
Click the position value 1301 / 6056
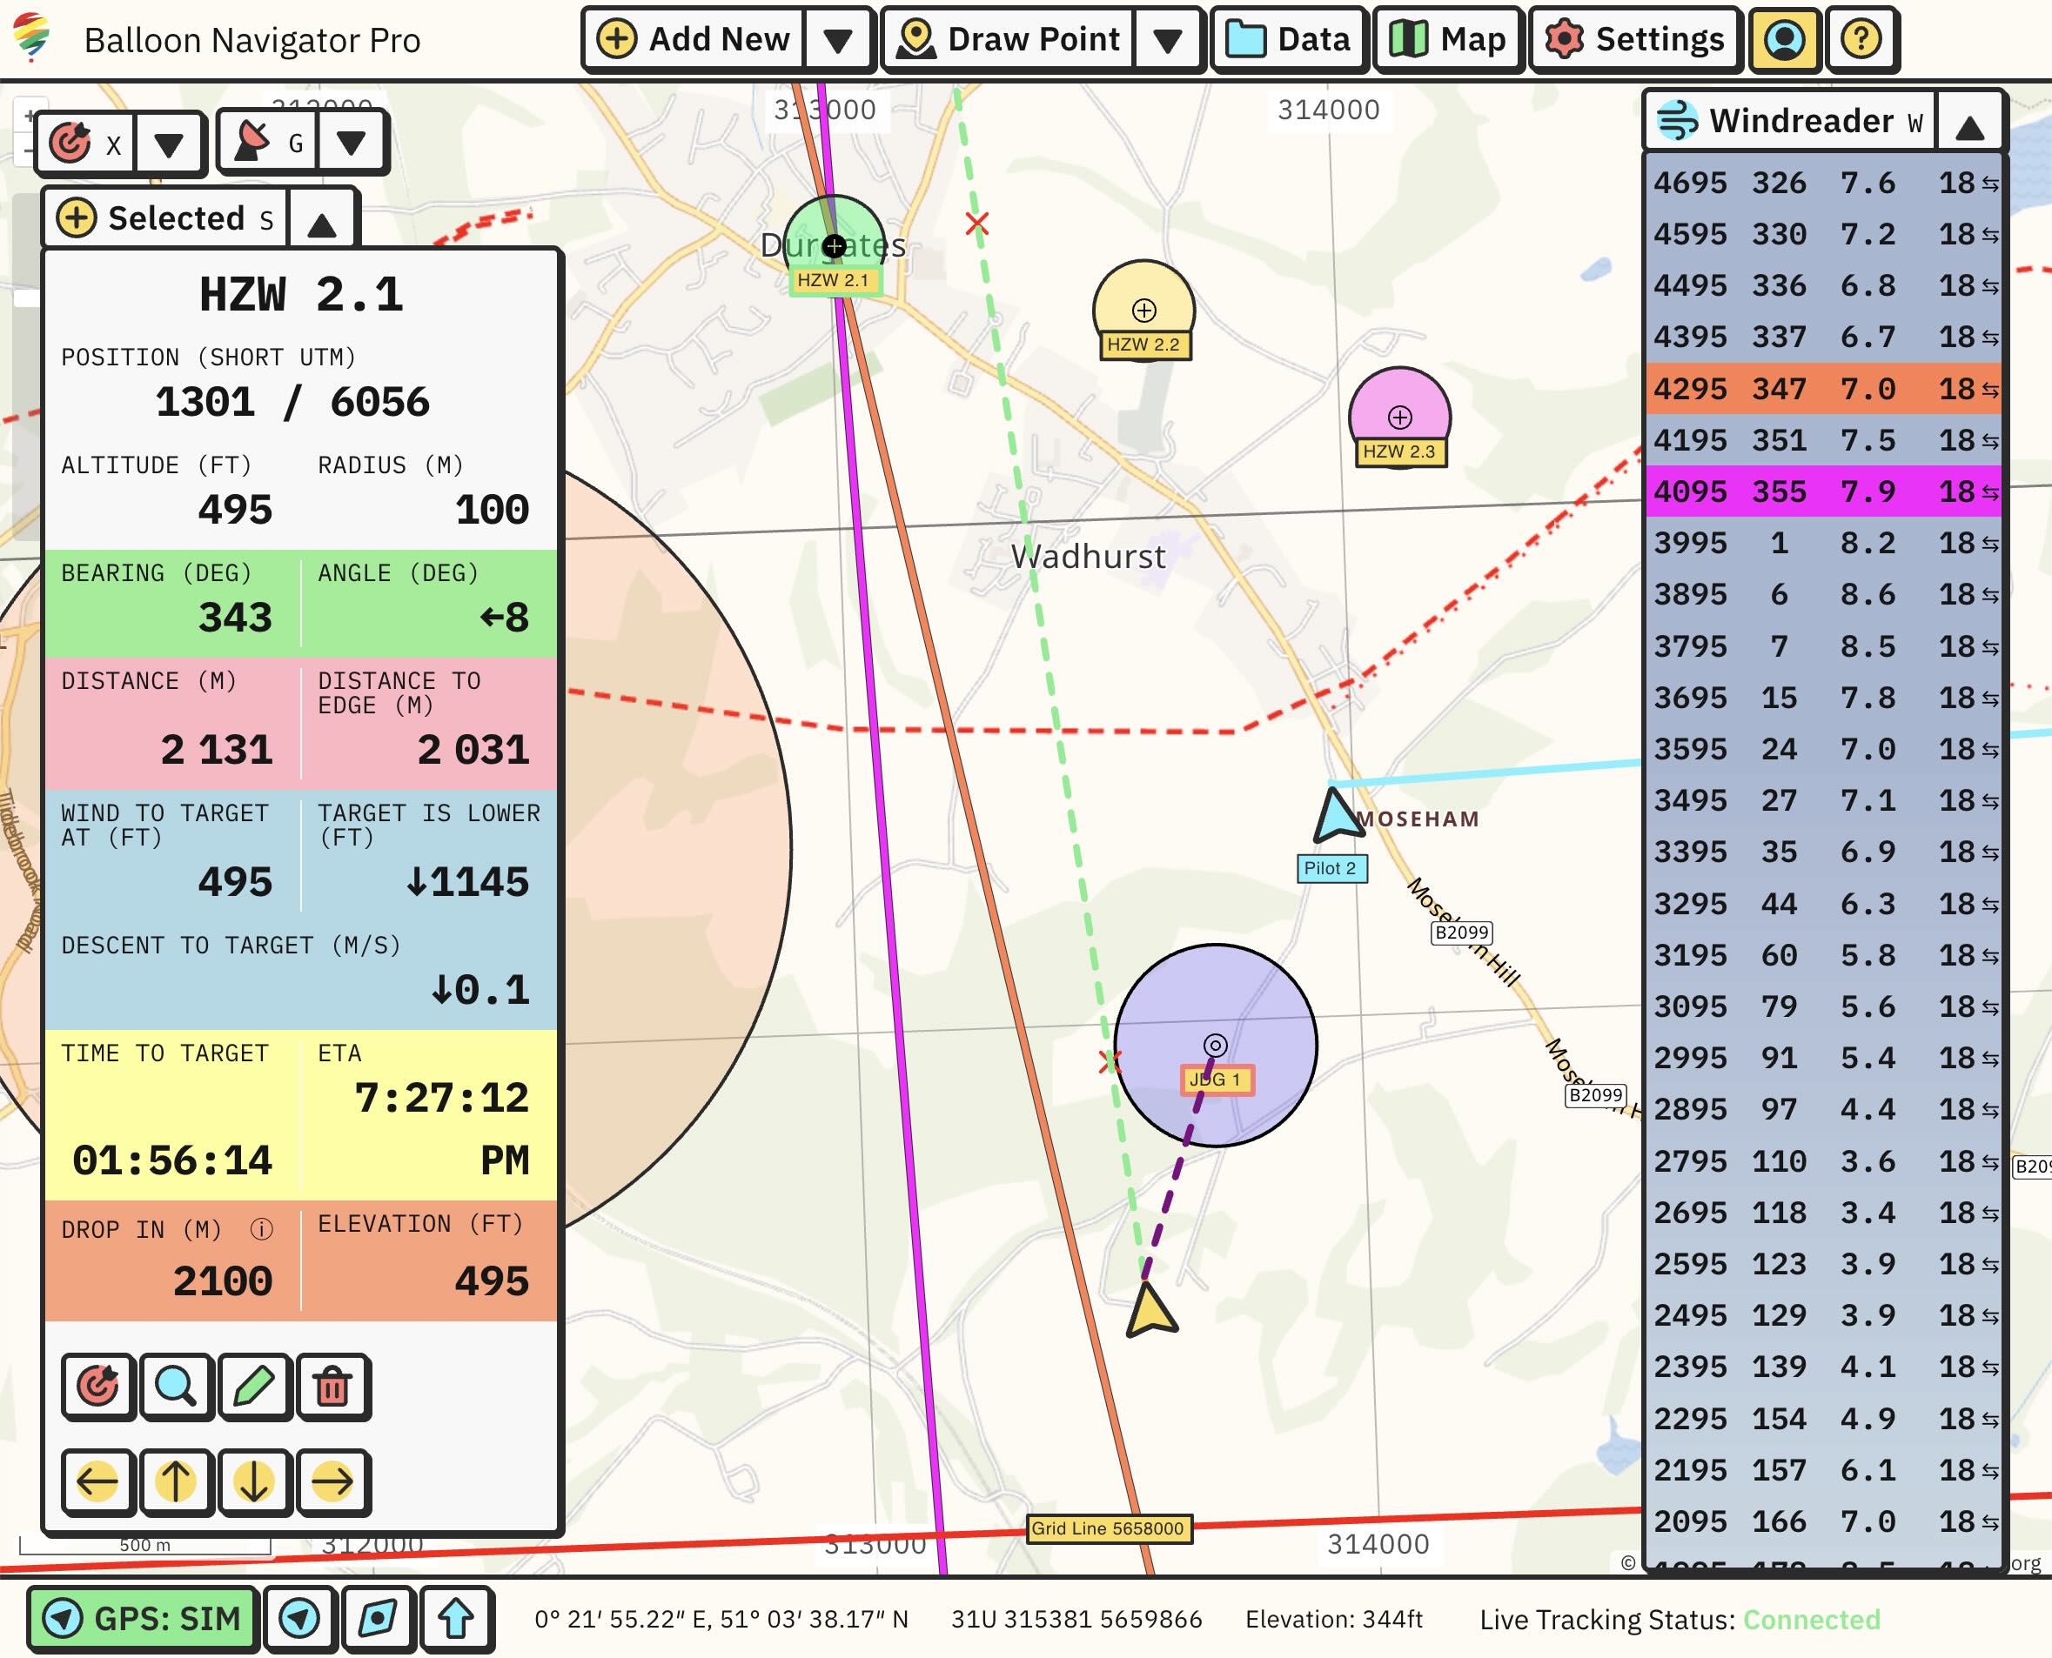[x=292, y=402]
